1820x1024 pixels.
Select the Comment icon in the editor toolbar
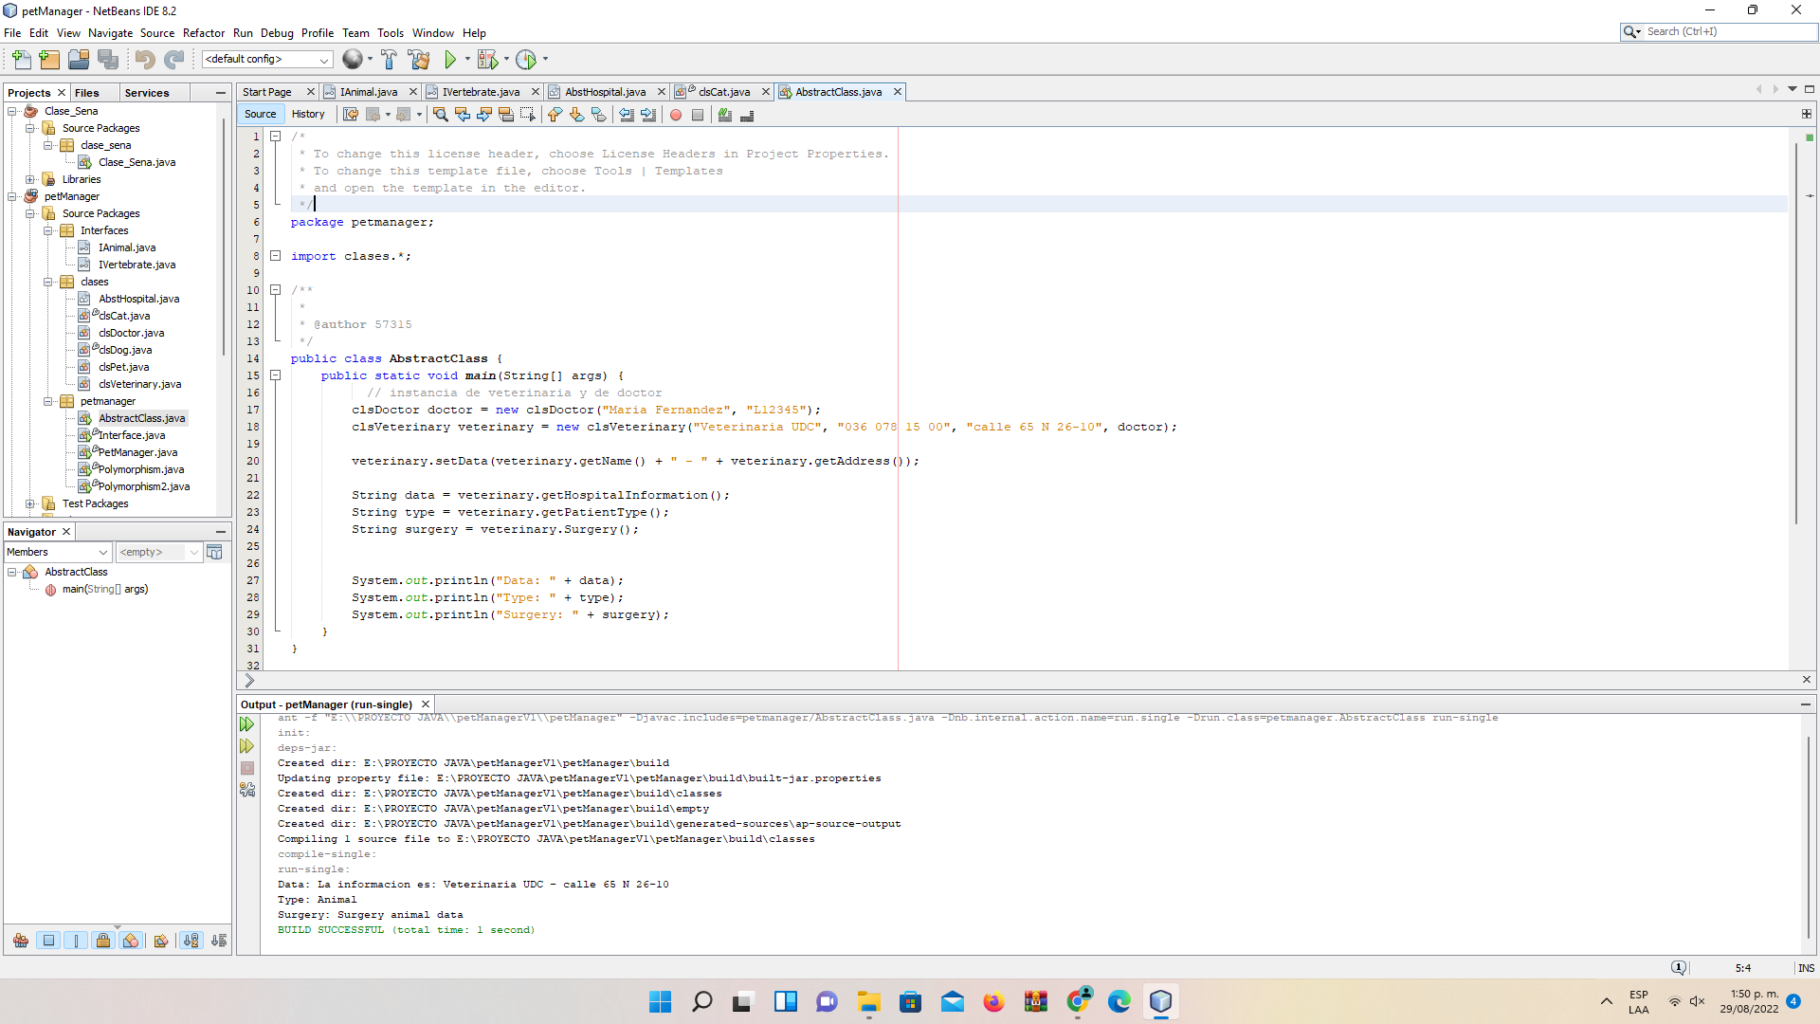[x=724, y=115]
